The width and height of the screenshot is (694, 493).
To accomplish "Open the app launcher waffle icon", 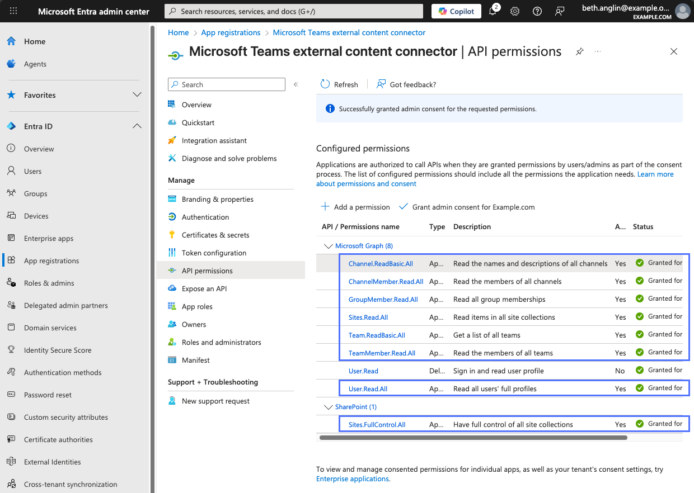I will click(13, 11).
